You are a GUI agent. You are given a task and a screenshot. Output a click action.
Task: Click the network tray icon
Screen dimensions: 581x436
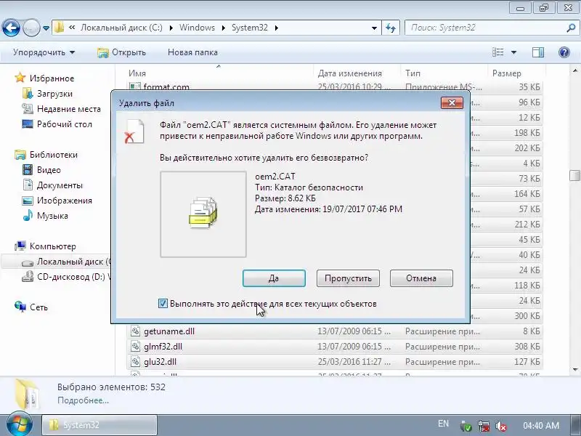coord(483,426)
